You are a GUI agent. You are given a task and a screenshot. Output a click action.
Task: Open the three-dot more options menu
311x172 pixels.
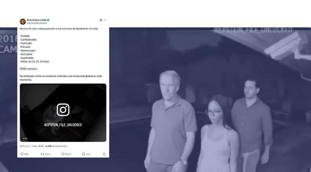105,20
